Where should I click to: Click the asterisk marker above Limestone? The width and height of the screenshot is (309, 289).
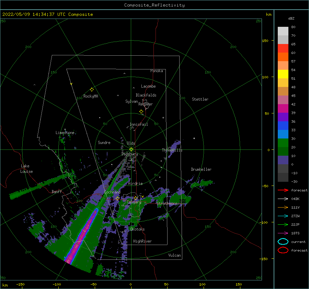pos(65,130)
